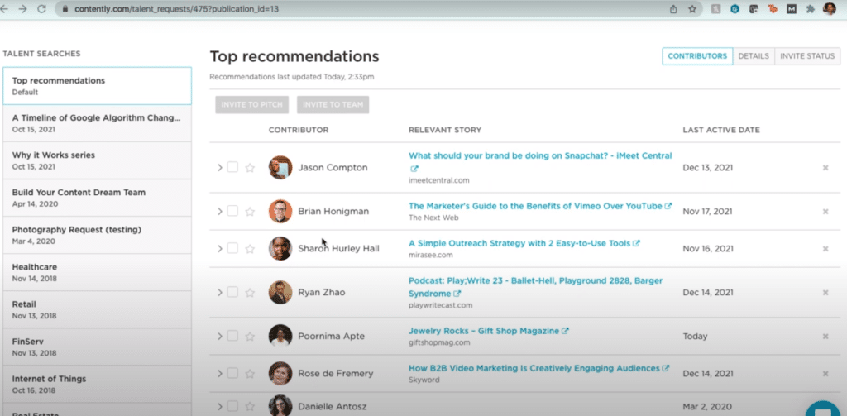Click the browser reload icon
Screen dimensions: 847x416
click(x=41, y=9)
